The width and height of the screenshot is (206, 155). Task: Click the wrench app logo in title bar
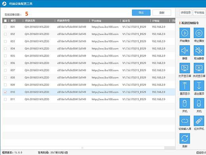4,4
